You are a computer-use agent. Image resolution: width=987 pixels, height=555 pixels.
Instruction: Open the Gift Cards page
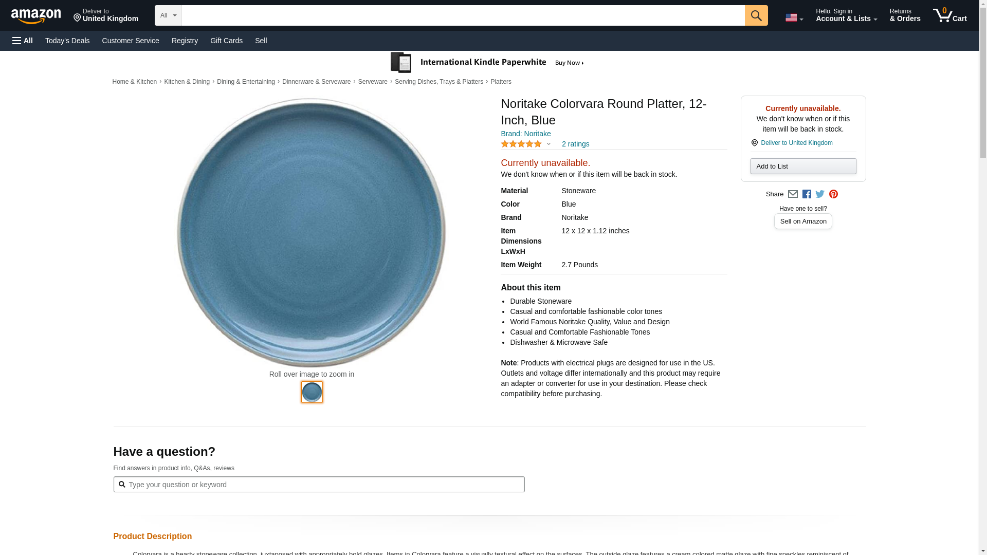pyautogui.click(x=226, y=41)
